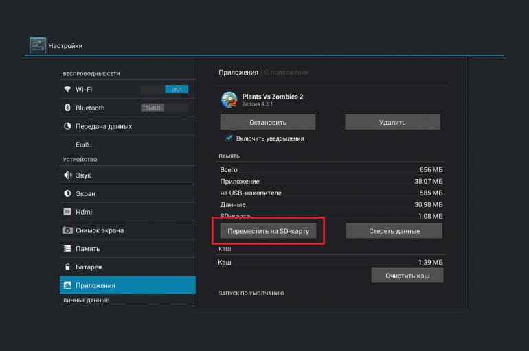Select highlighted Приложения menu item
The image size is (529, 351).
point(128,285)
